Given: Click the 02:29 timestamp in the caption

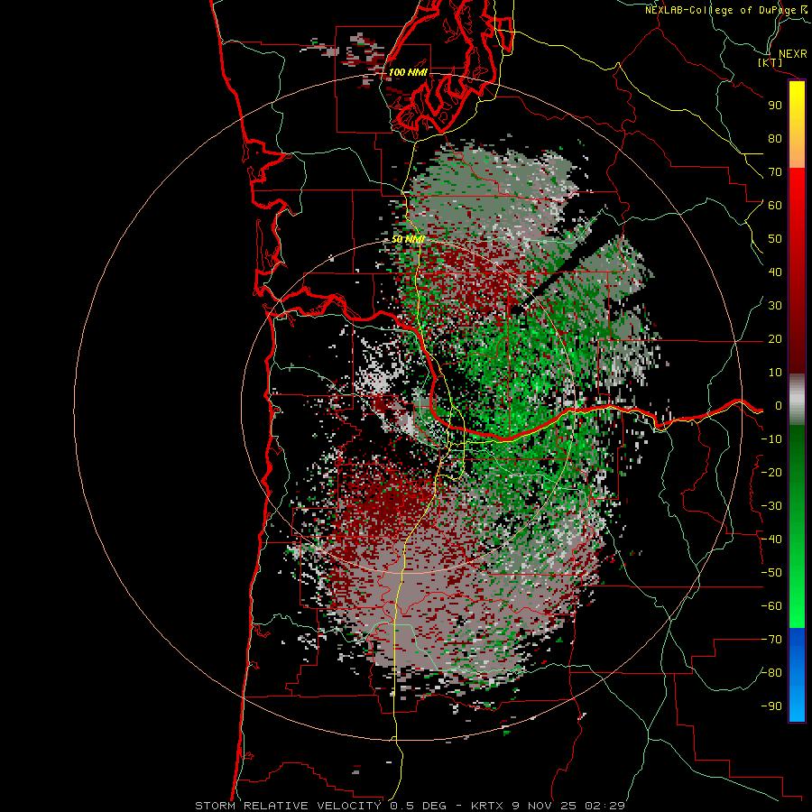Looking at the screenshot, I should point(604,806).
